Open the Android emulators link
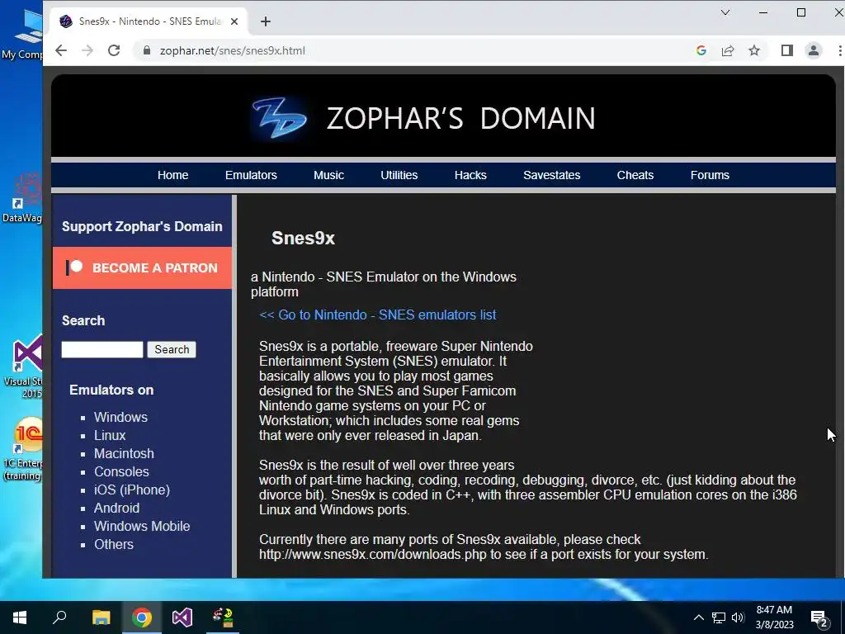Image resolution: width=845 pixels, height=634 pixels. [x=117, y=508]
